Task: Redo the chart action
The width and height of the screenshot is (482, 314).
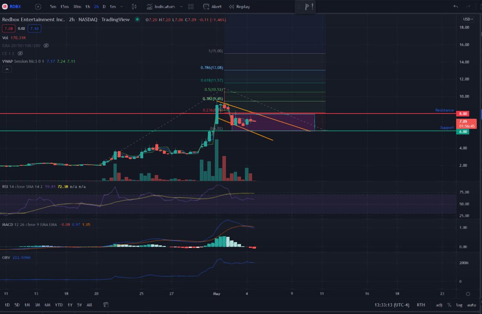Action: click(468, 6)
